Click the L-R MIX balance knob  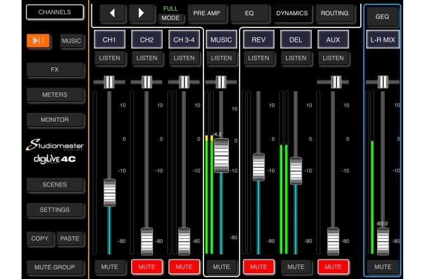tap(383, 82)
